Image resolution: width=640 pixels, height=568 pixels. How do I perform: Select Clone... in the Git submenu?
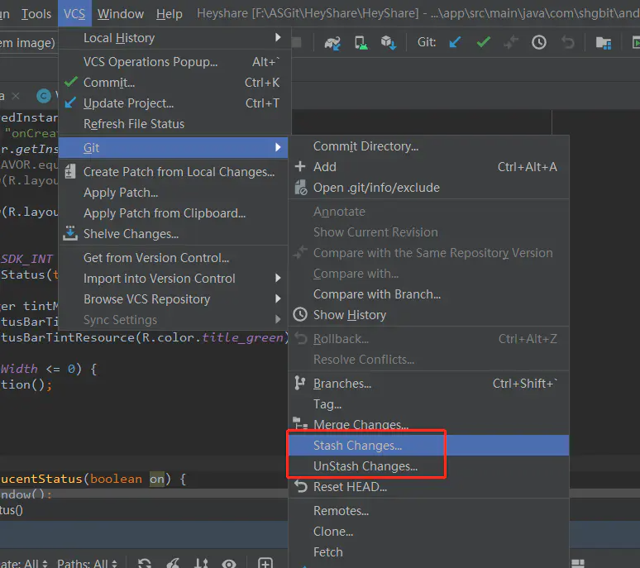(x=428, y=532)
